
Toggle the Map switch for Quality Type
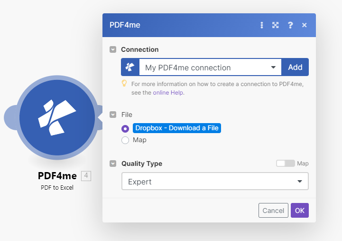click(285, 164)
